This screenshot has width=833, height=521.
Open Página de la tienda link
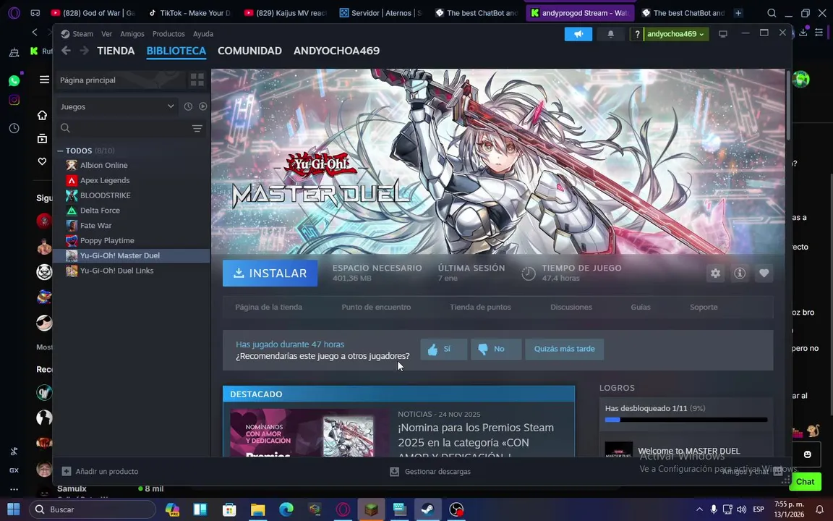click(269, 308)
